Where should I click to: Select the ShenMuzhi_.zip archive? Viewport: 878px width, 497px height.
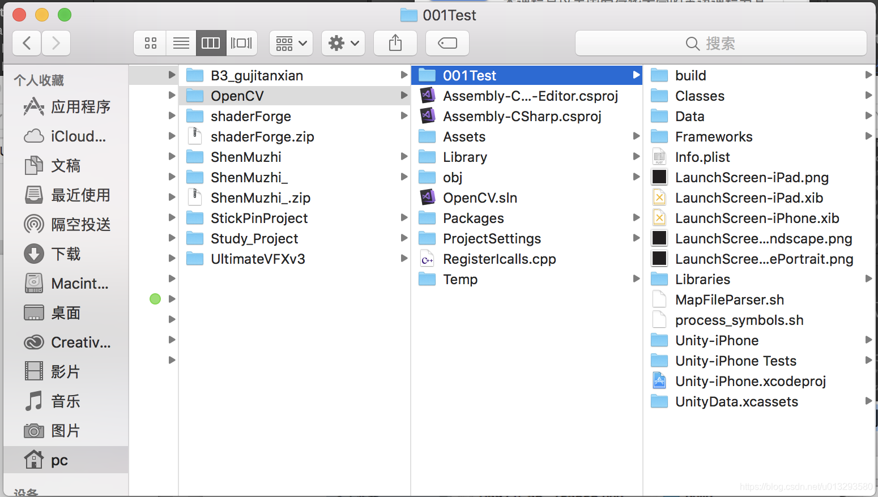tap(295, 198)
